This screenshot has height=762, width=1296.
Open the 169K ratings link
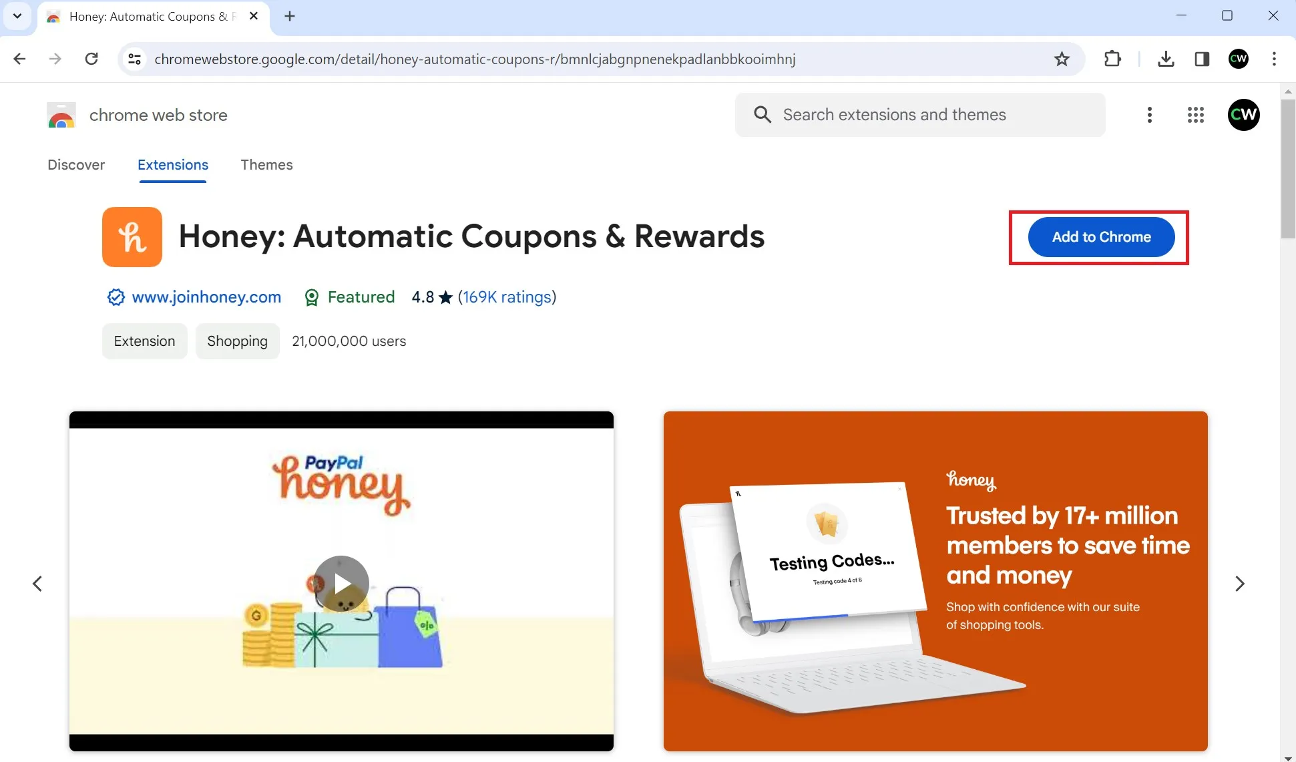(x=507, y=297)
